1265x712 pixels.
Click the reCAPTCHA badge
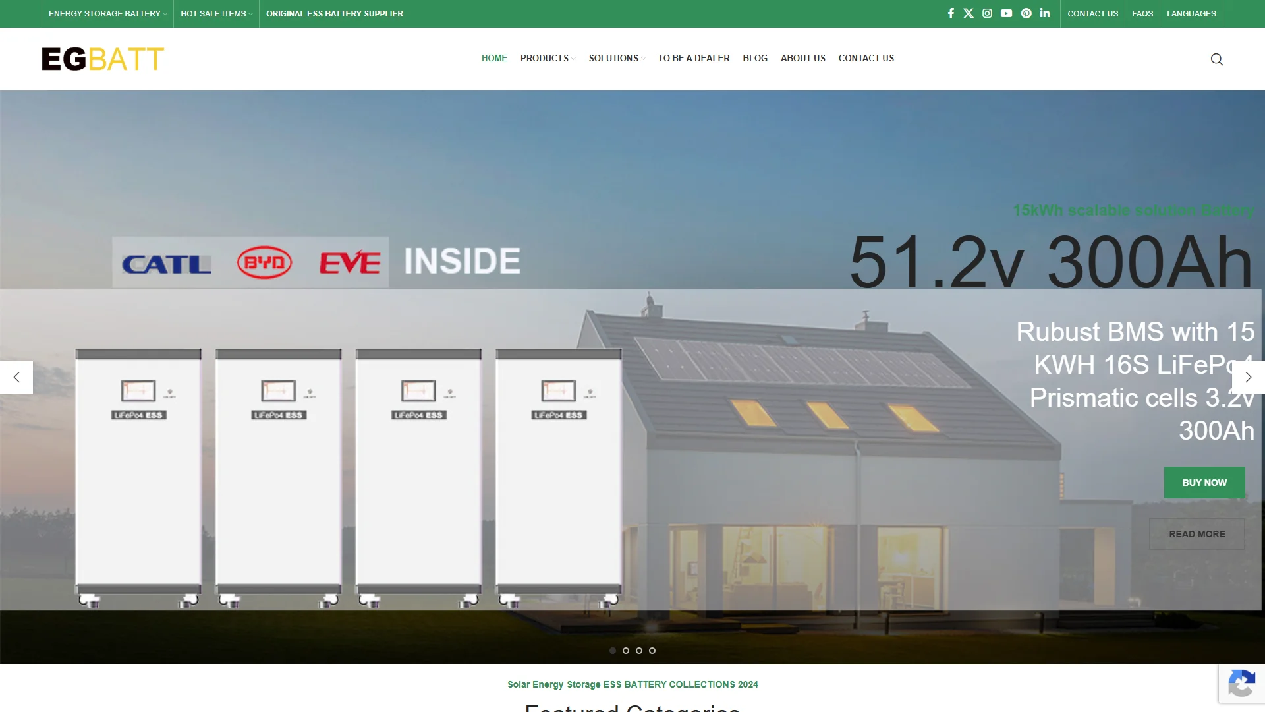1242,684
